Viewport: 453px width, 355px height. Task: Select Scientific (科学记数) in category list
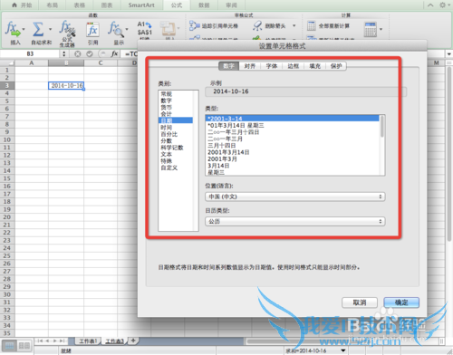coord(176,148)
